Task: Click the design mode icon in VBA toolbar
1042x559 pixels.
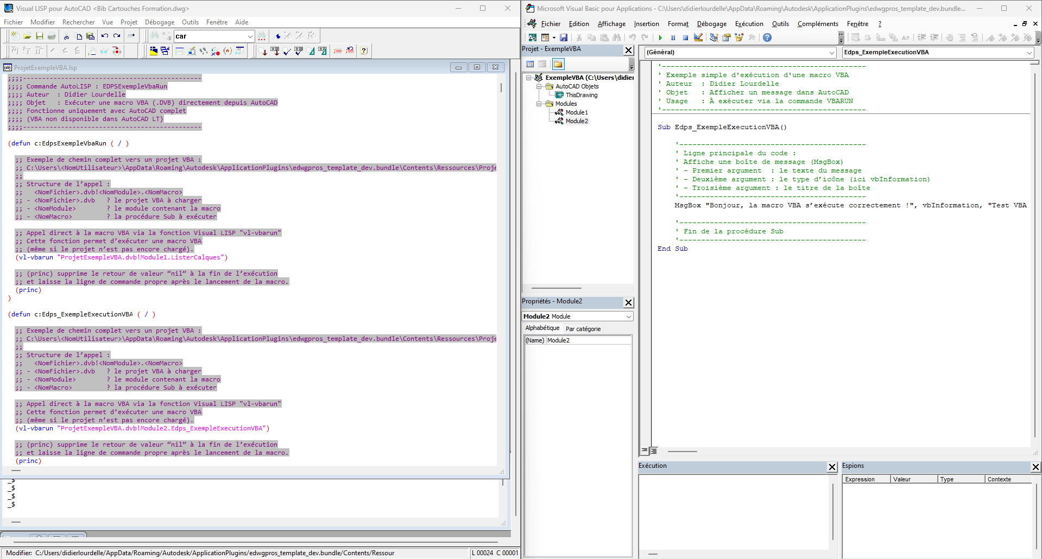Action: (x=698, y=37)
